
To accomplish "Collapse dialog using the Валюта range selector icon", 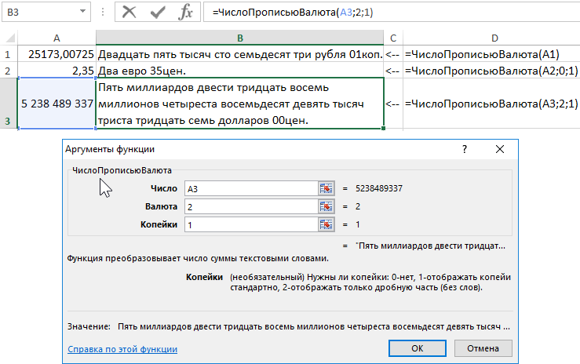I will tap(326, 206).
